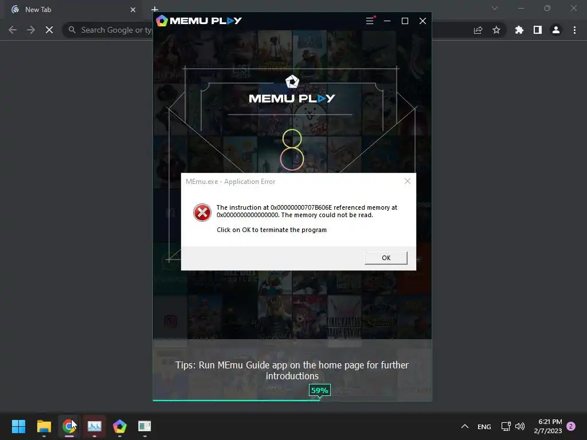Open the Windows Start menu

point(19,426)
